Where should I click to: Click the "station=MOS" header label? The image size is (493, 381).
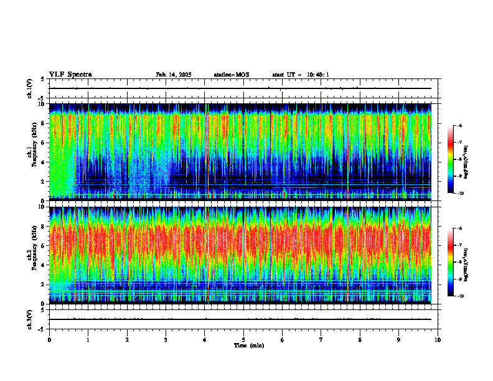pyautogui.click(x=232, y=75)
